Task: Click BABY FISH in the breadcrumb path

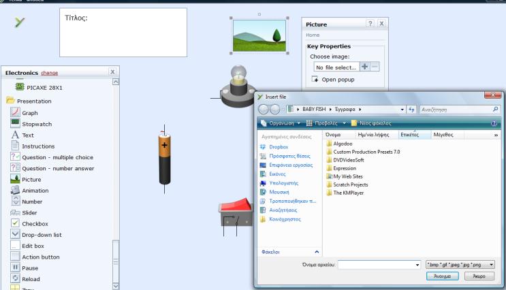Action: tap(314, 110)
